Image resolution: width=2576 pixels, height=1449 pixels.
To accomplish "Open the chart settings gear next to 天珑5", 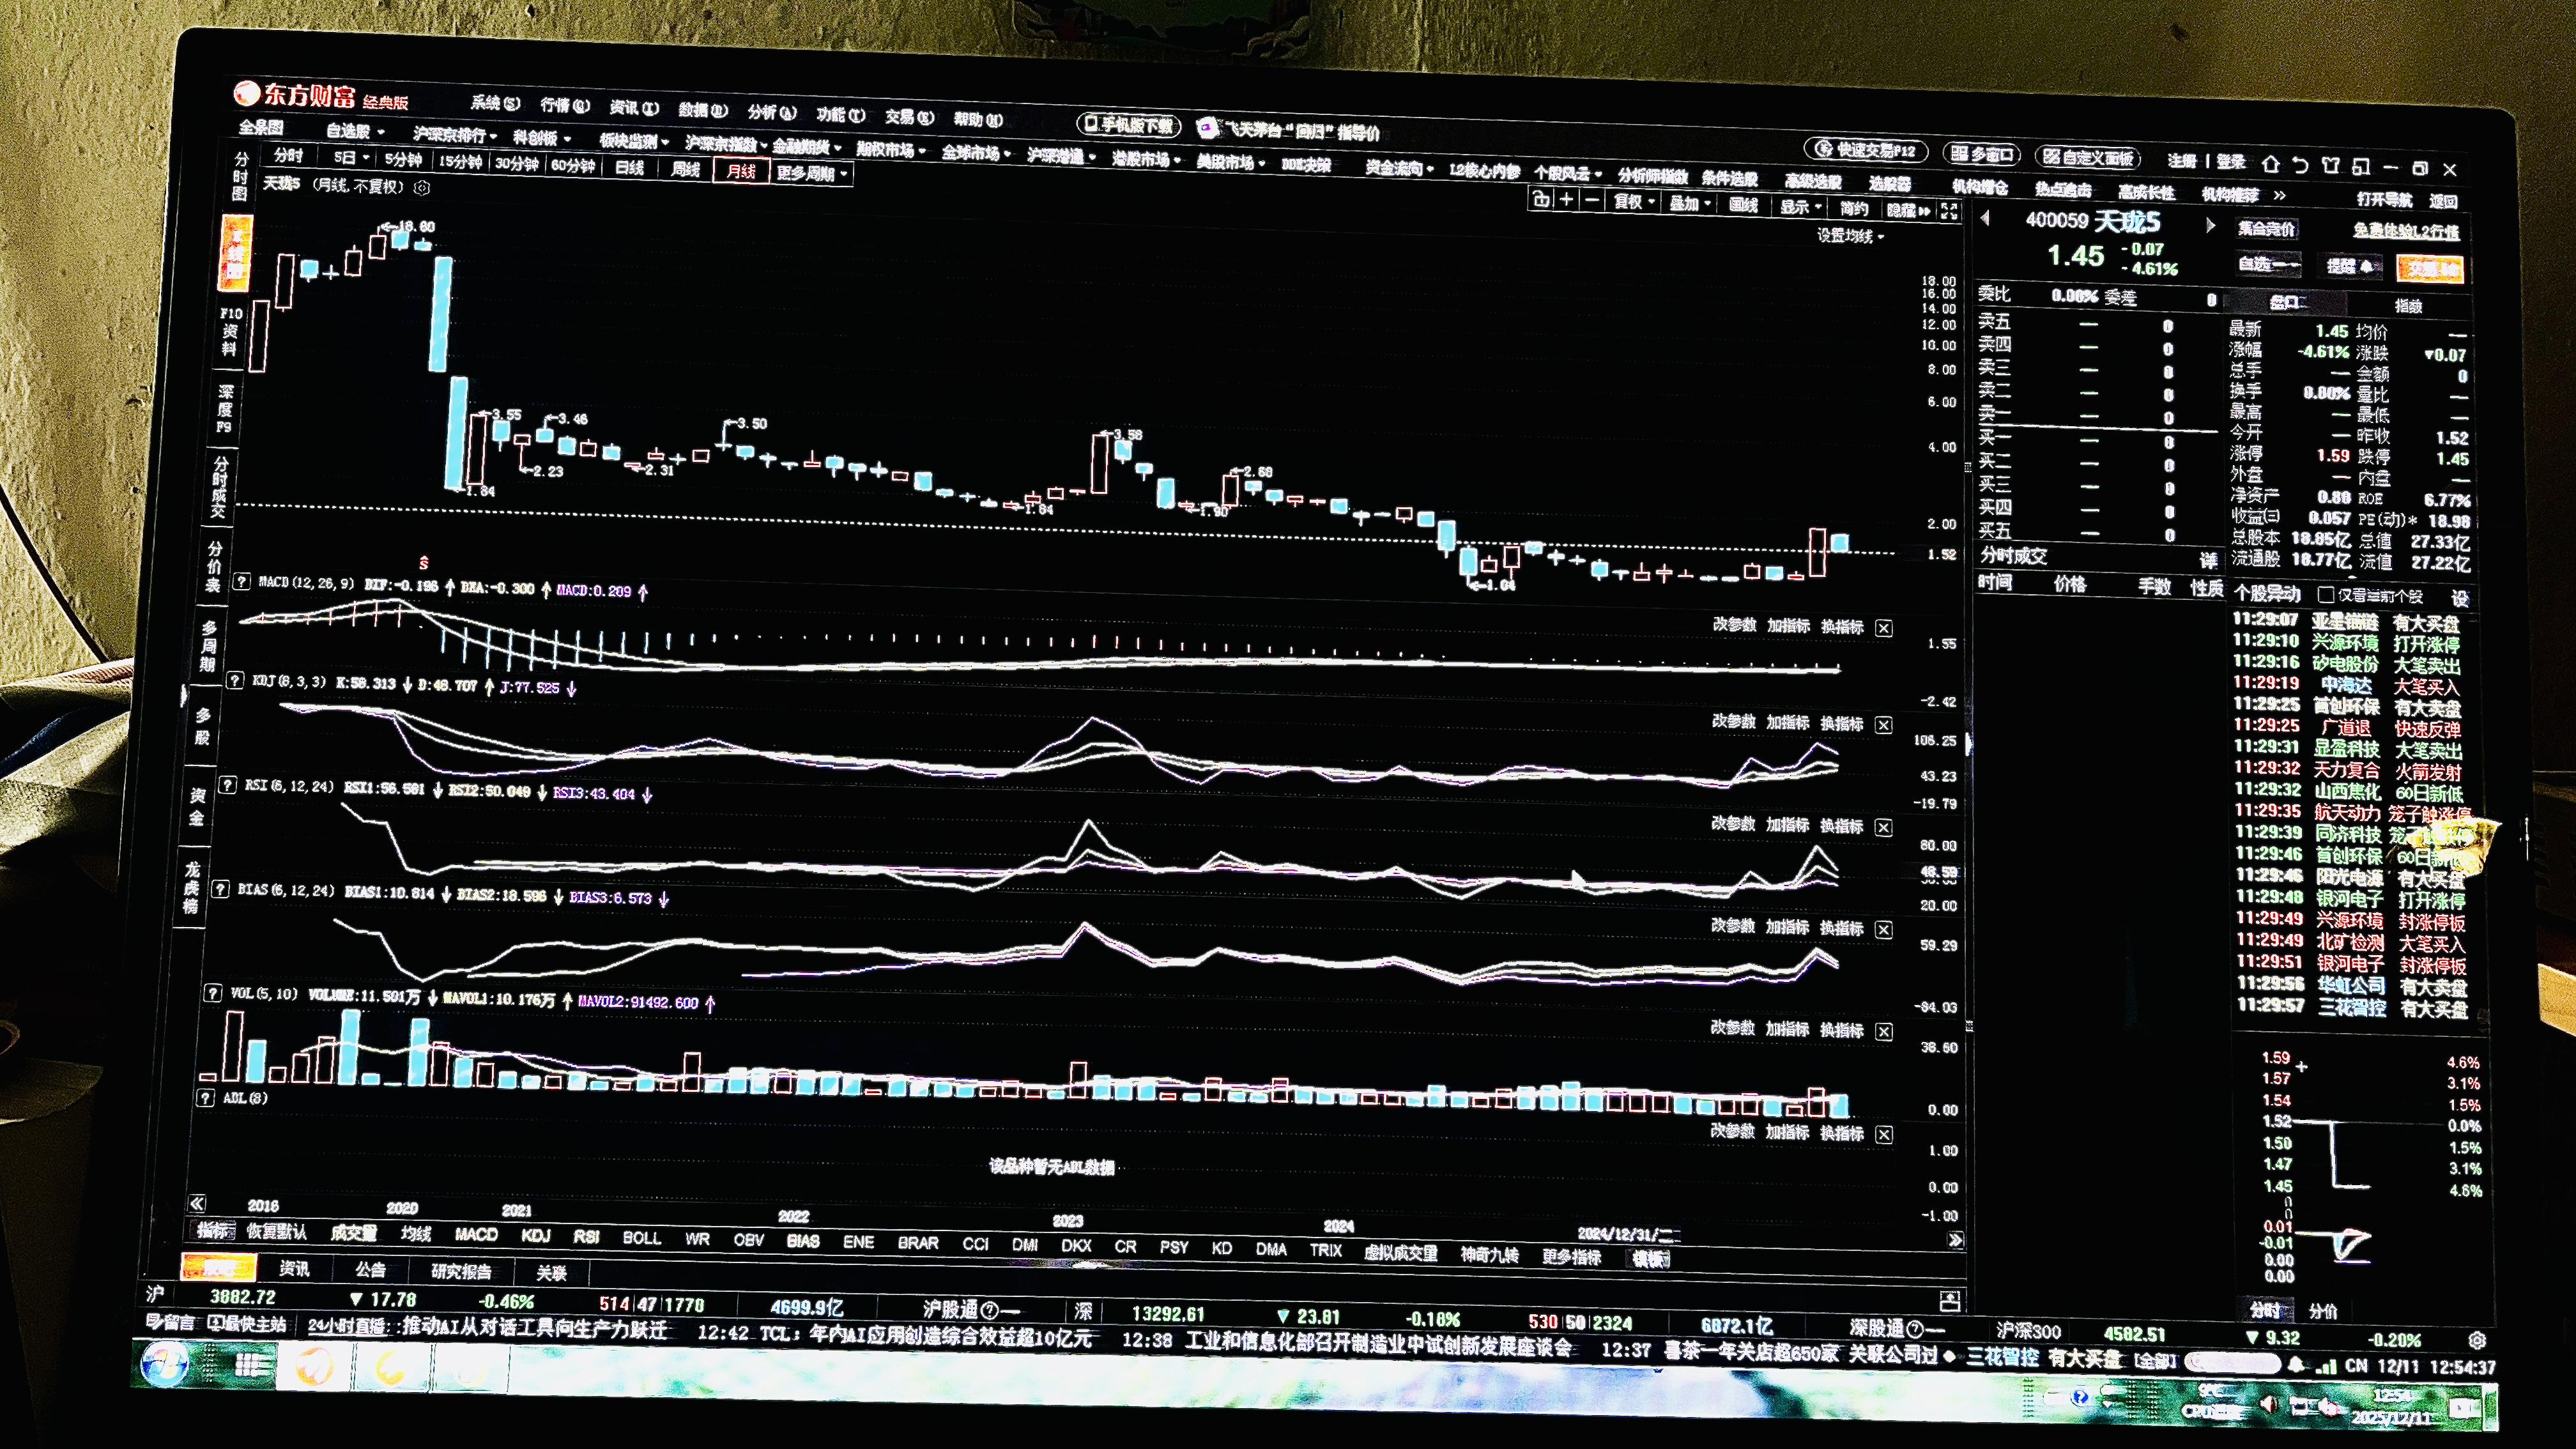I will click(x=422, y=187).
